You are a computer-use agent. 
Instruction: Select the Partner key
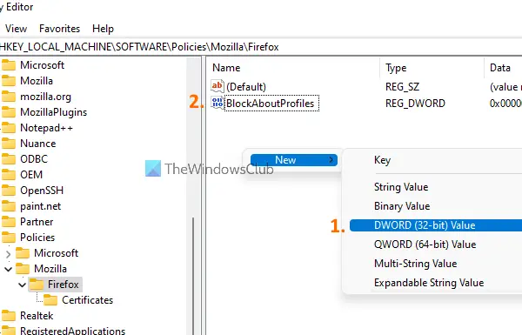point(37,222)
